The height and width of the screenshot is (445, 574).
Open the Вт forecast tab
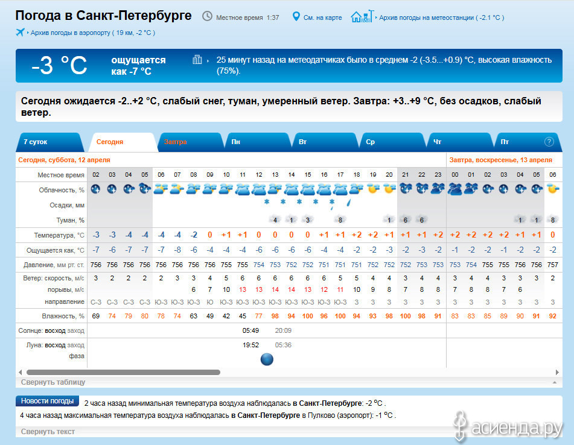coord(325,142)
